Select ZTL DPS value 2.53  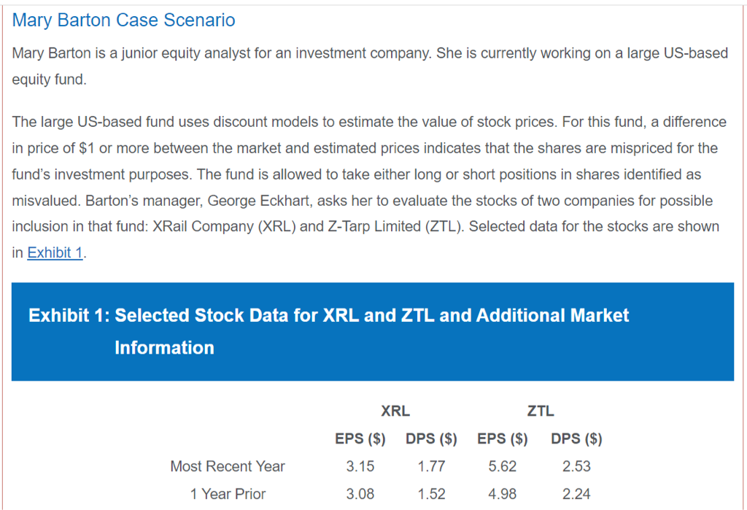(576, 466)
